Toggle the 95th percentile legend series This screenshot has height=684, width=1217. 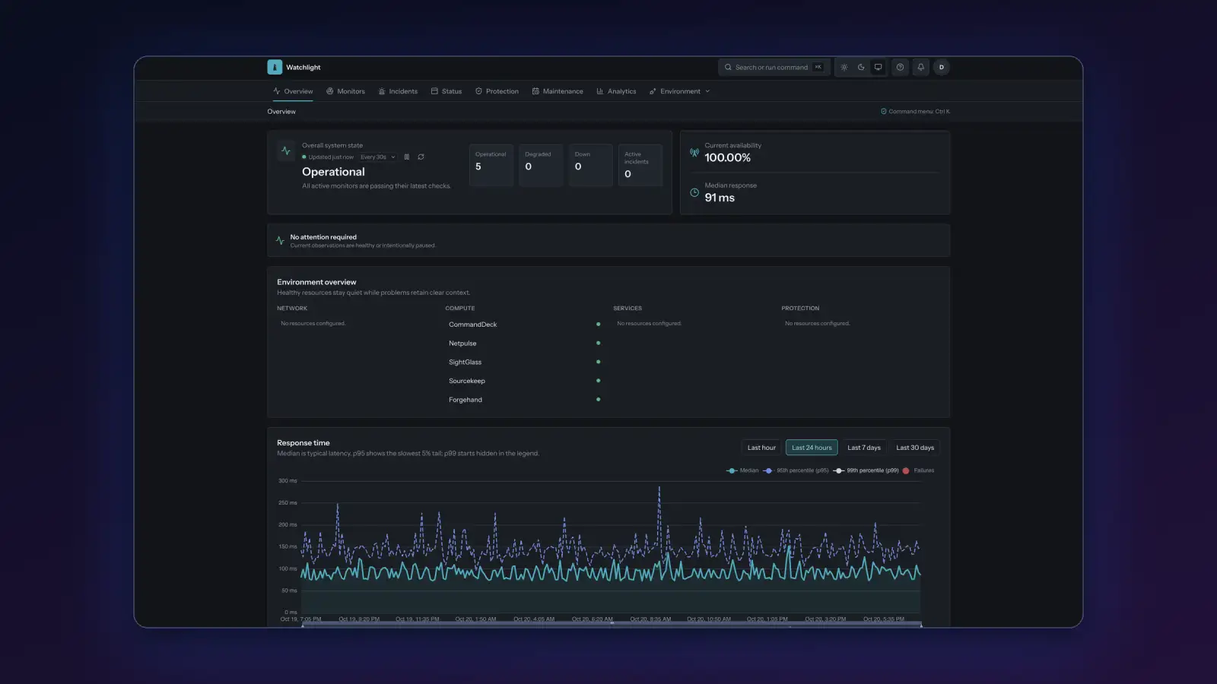click(x=796, y=470)
